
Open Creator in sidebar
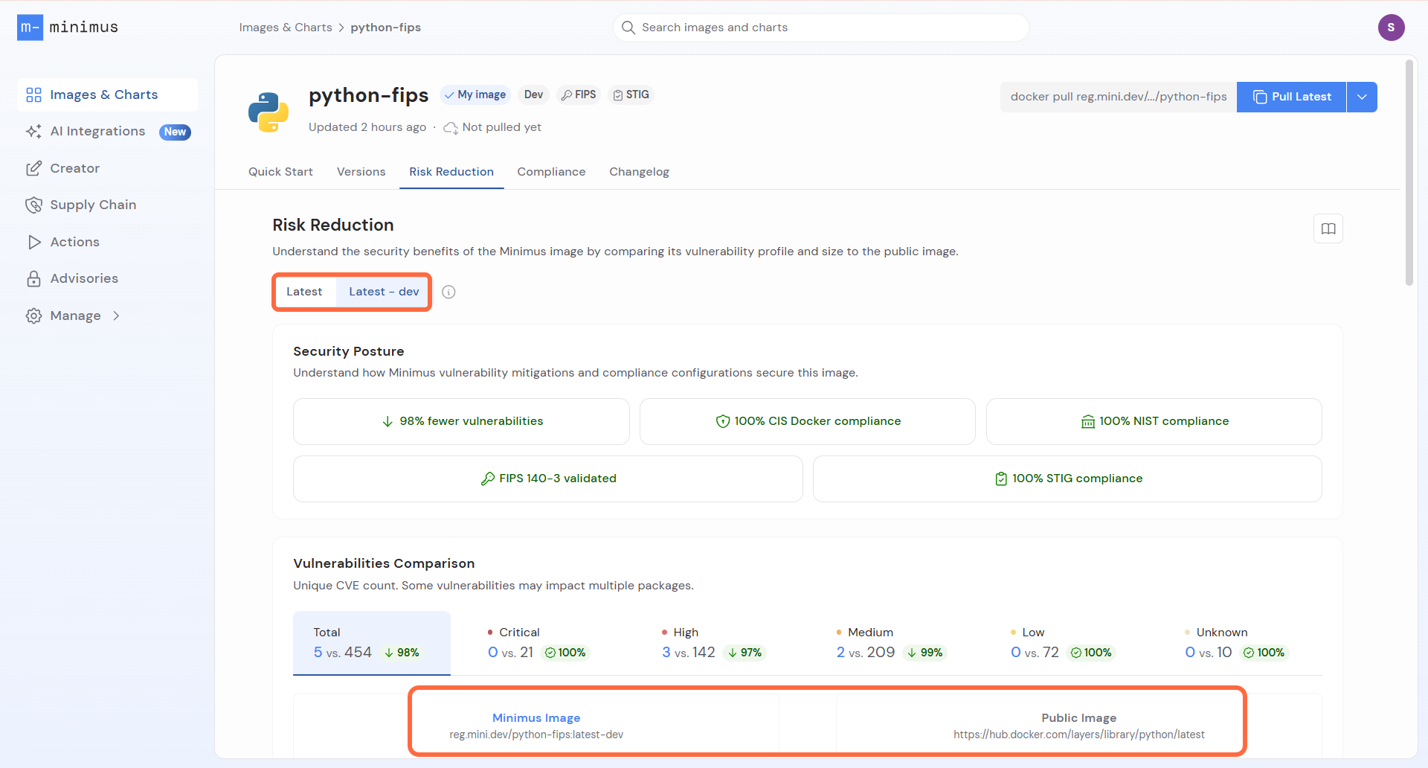click(107, 168)
